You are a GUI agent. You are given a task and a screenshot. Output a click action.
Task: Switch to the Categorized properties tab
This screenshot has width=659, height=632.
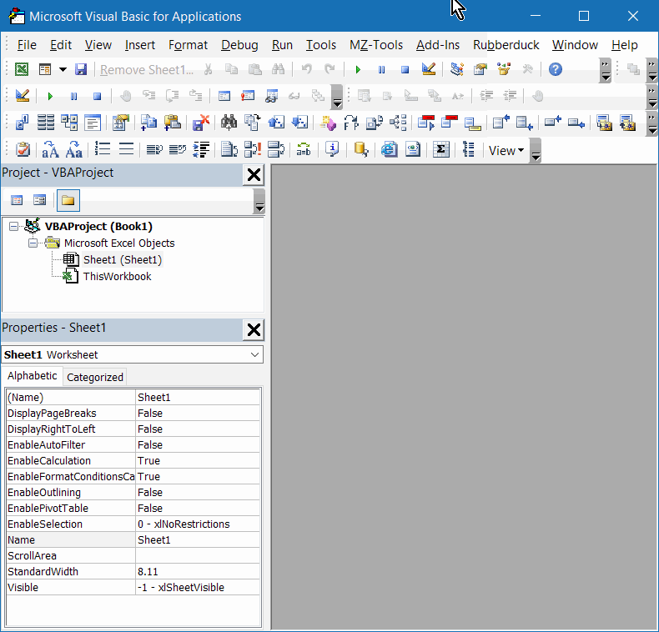click(95, 377)
